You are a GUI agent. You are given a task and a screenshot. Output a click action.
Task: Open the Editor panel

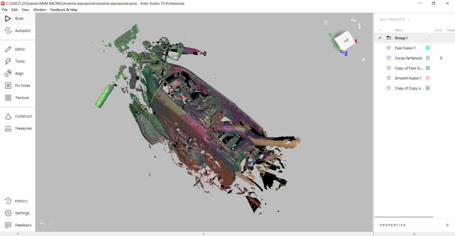click(17, 49)
